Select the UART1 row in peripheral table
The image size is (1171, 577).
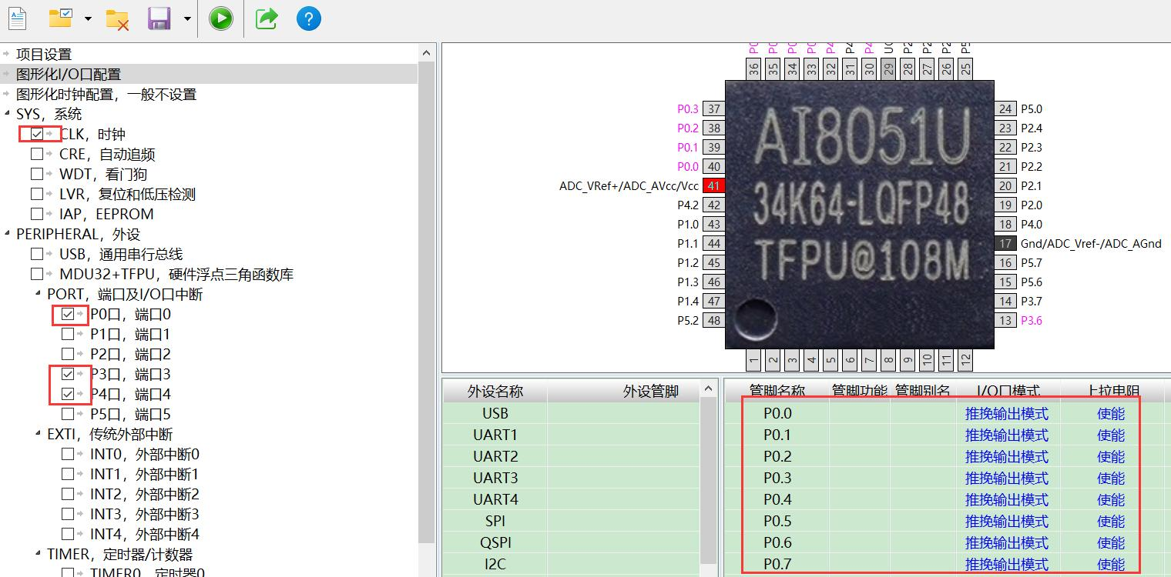tap(572, 435)
